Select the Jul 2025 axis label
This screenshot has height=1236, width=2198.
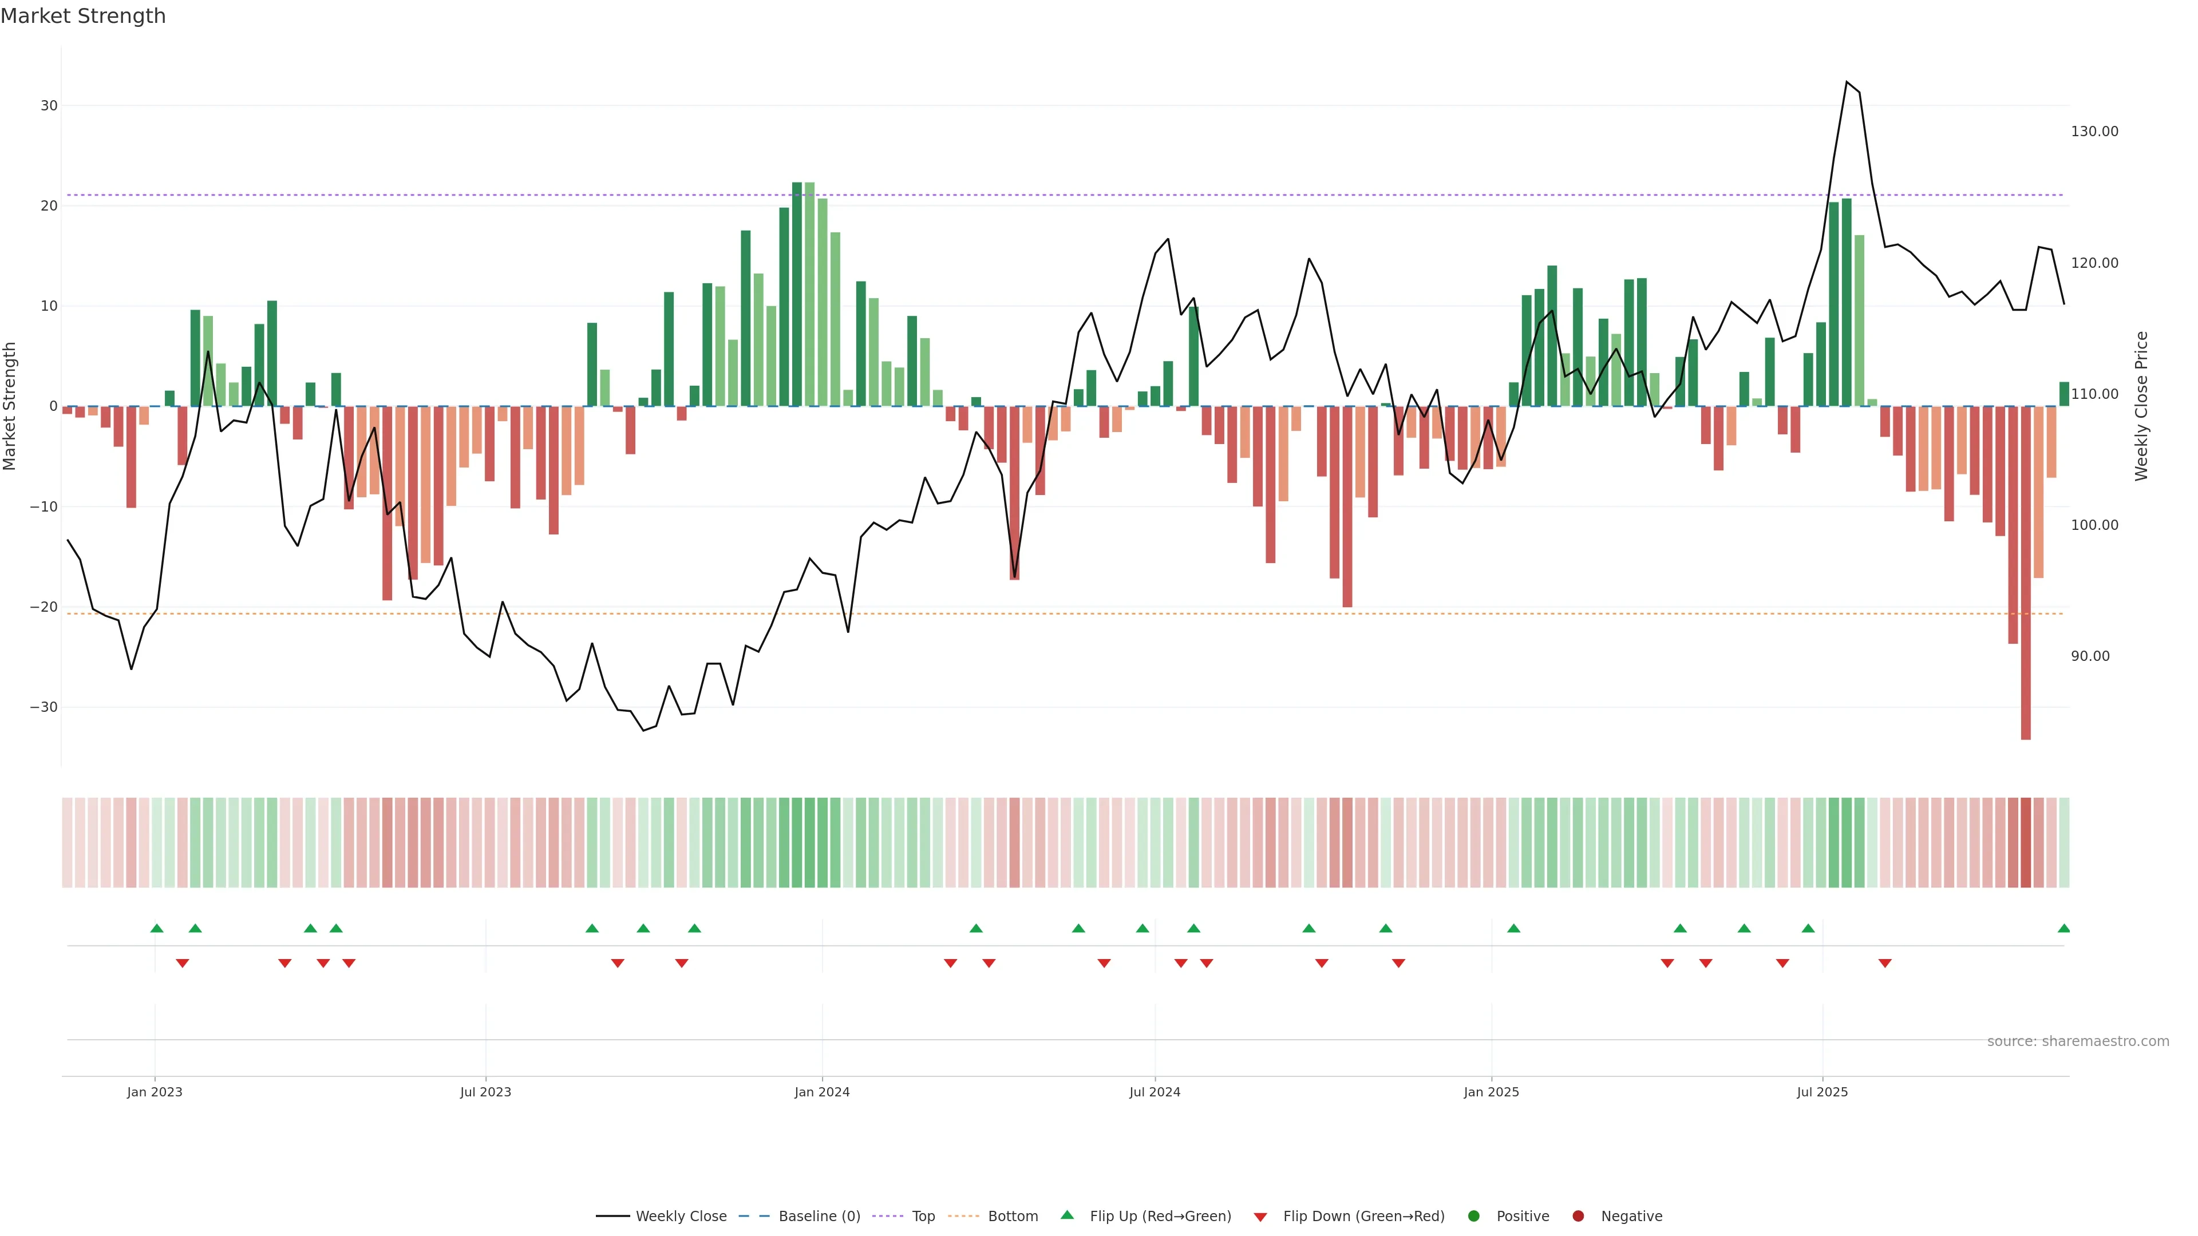(1822, 1092)
